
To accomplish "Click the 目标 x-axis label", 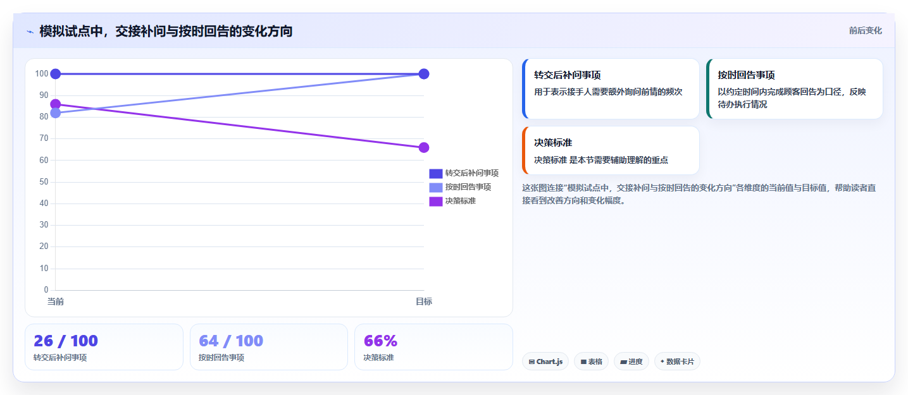I will point(424,301).
